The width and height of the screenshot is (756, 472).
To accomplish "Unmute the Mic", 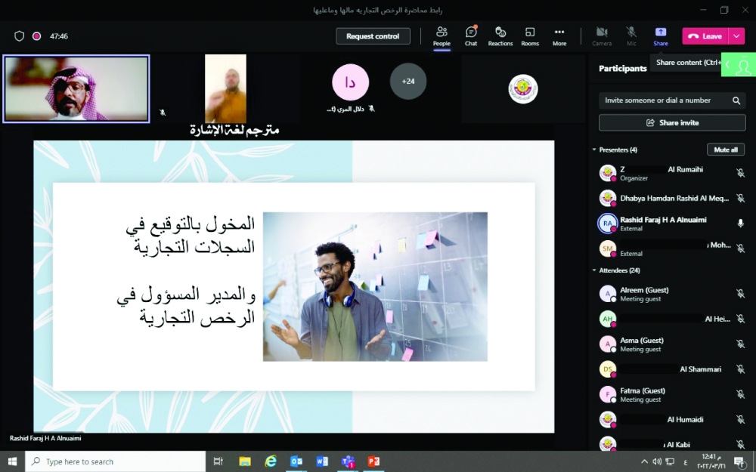I will point(631,35).
